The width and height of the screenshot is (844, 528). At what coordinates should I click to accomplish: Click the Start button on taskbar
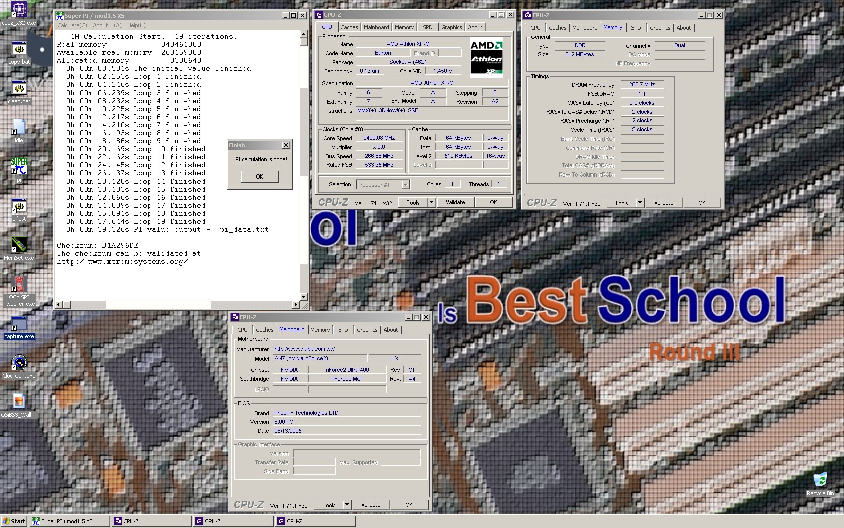(x=14, y=521)
